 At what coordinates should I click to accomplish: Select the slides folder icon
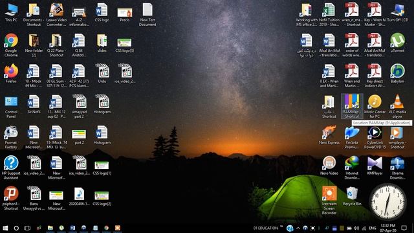(x=102, y=43)
